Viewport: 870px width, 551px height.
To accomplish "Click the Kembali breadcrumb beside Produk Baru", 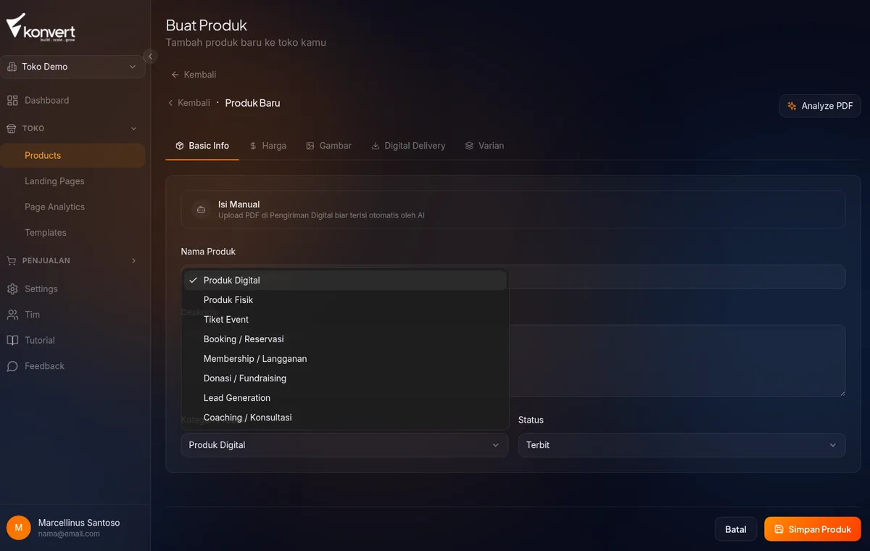I will tap(189, 103).
